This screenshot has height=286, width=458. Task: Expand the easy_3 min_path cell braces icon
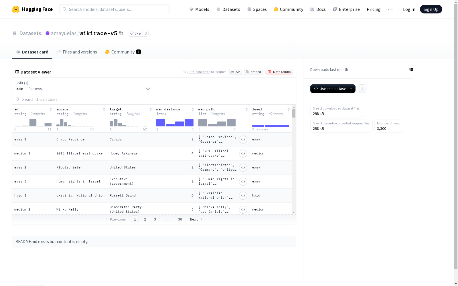coord(243,182)
